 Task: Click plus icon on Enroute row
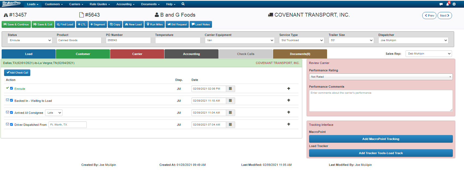pos(289,89)
